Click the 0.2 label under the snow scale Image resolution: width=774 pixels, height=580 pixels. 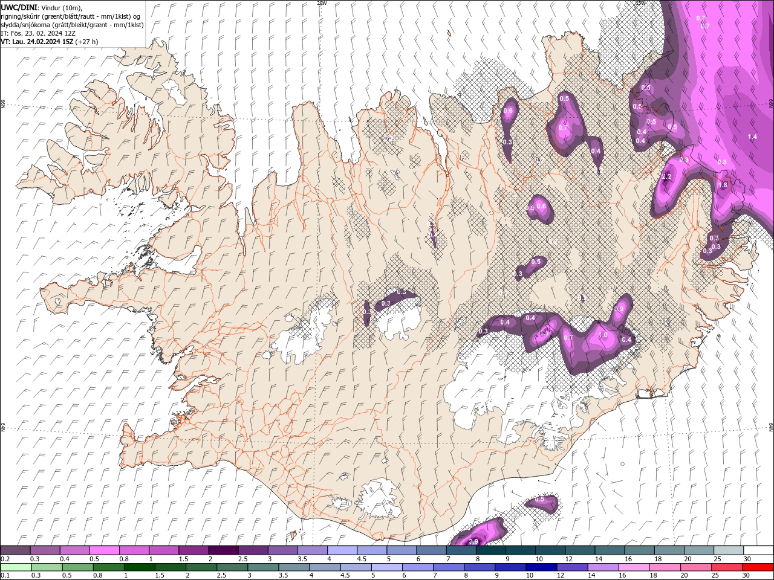pyautogui.click(x=5, y=559)
